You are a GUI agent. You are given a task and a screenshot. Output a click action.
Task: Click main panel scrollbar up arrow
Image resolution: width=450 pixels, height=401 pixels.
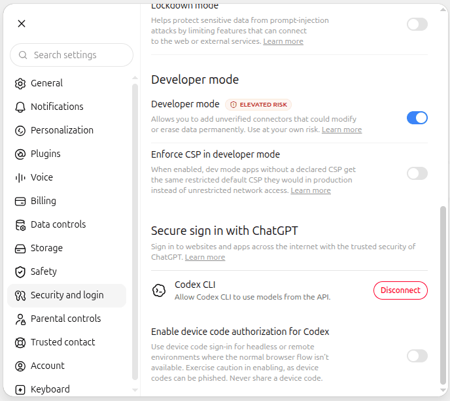pyautogui.click(x=443, y=9)
